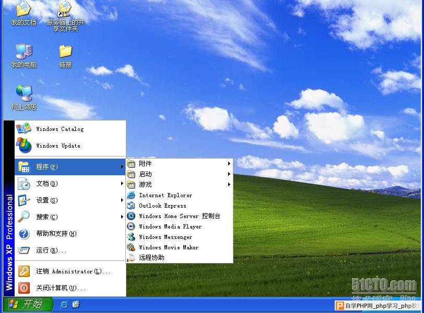Viewport: 424px width, 313px height.
Task: Click the 设置(S) icon in Start menu
Action: pos(24,200)
